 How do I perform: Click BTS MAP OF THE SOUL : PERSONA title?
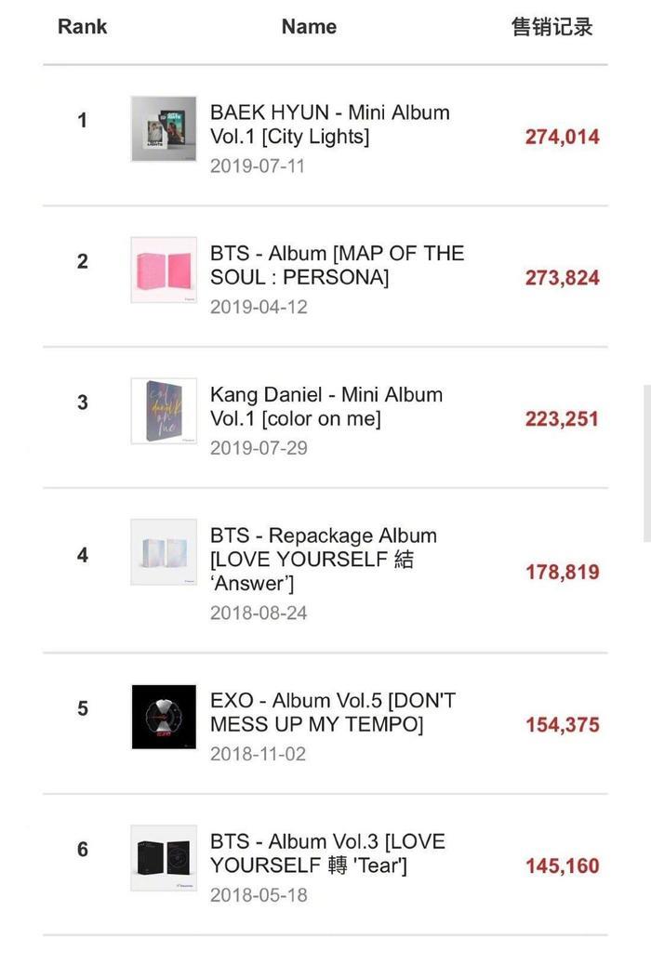(337, 265)
